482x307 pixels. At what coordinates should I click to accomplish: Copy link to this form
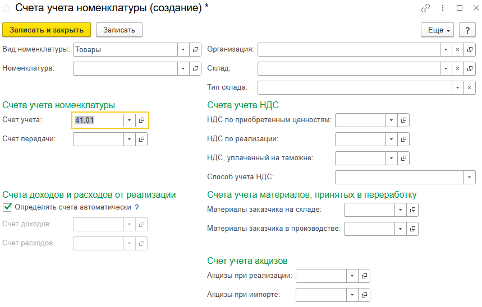point(425,8)
